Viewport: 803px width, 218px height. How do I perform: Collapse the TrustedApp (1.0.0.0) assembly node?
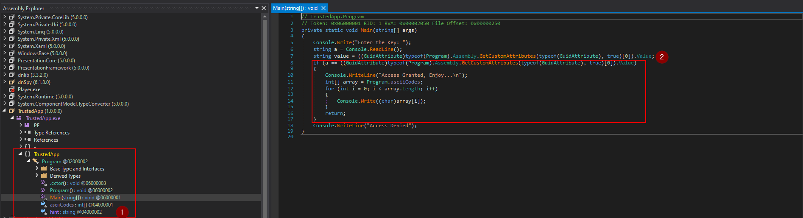tap(5, 111)
